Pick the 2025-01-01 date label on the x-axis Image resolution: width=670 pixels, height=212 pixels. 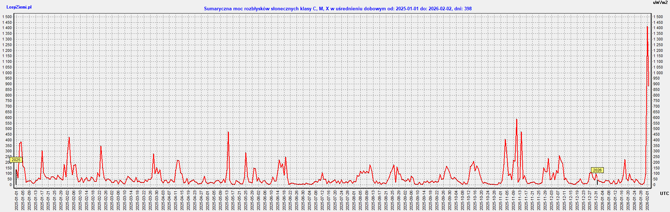coord(16,200)
